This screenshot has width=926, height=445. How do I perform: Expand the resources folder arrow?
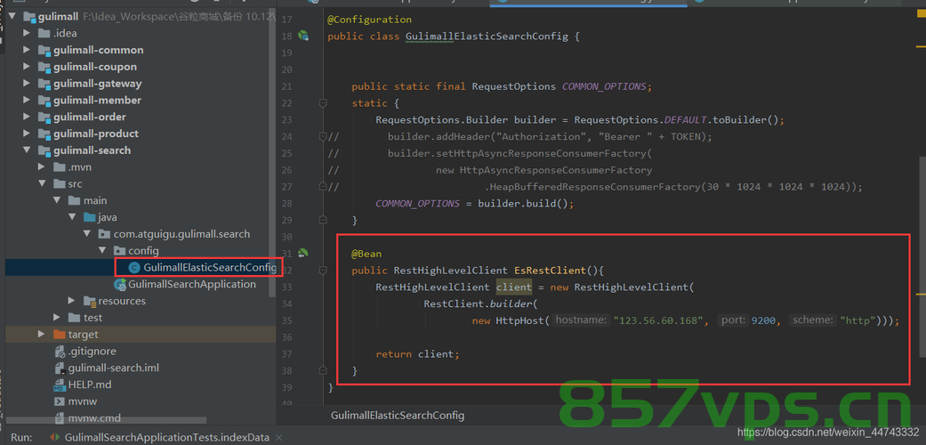pyautogui.click(x=72, y=301)
